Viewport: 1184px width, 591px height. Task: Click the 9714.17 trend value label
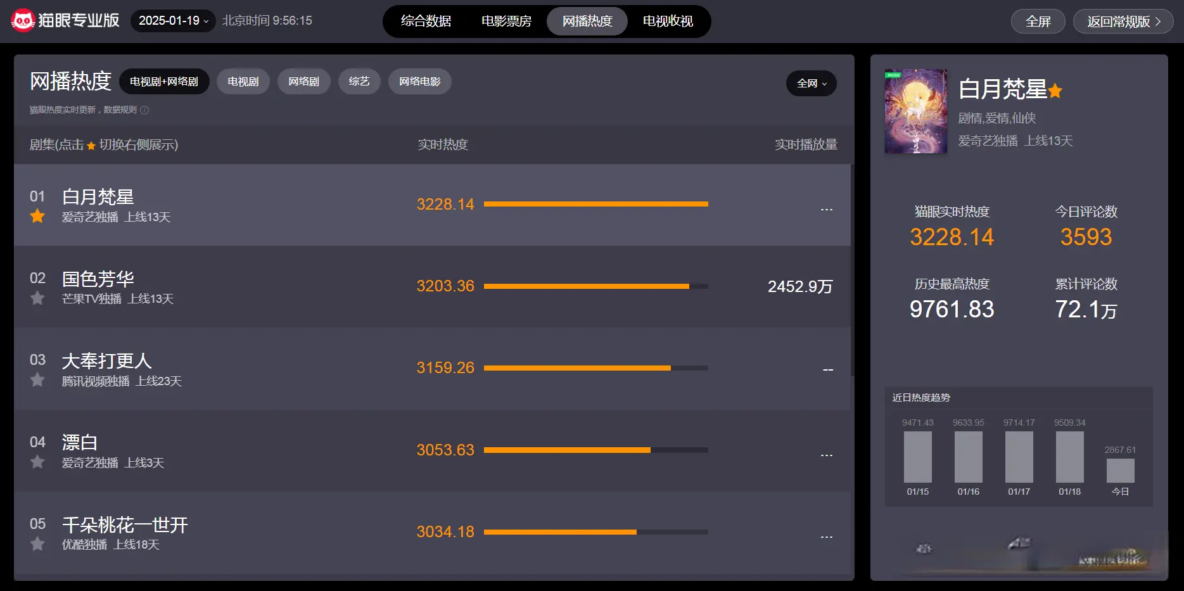(1019, 423)
